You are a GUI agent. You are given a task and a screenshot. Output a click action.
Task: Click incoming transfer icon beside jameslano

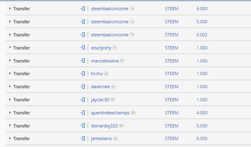pos(82,138)
